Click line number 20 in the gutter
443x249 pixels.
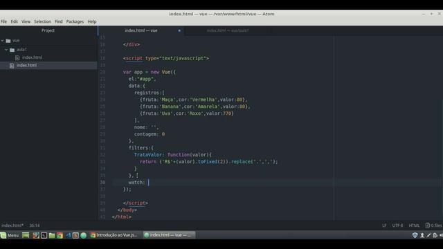click(102, 72)
